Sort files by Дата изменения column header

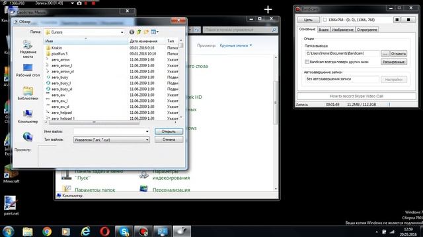[x=147, y=41]
